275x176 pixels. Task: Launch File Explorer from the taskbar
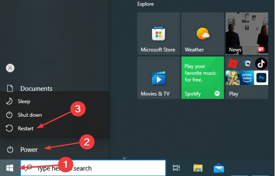tap(198, 168)
